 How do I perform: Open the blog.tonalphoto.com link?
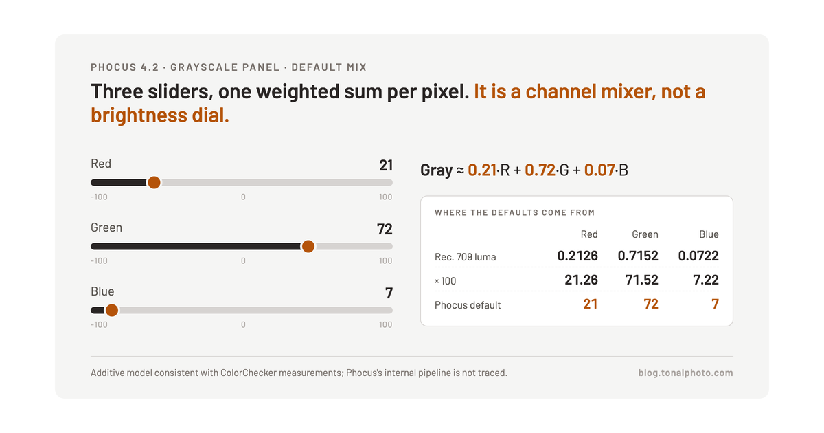(x=685, y=373)
